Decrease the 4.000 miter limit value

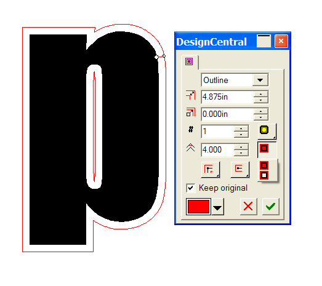[x=241, y=153]
